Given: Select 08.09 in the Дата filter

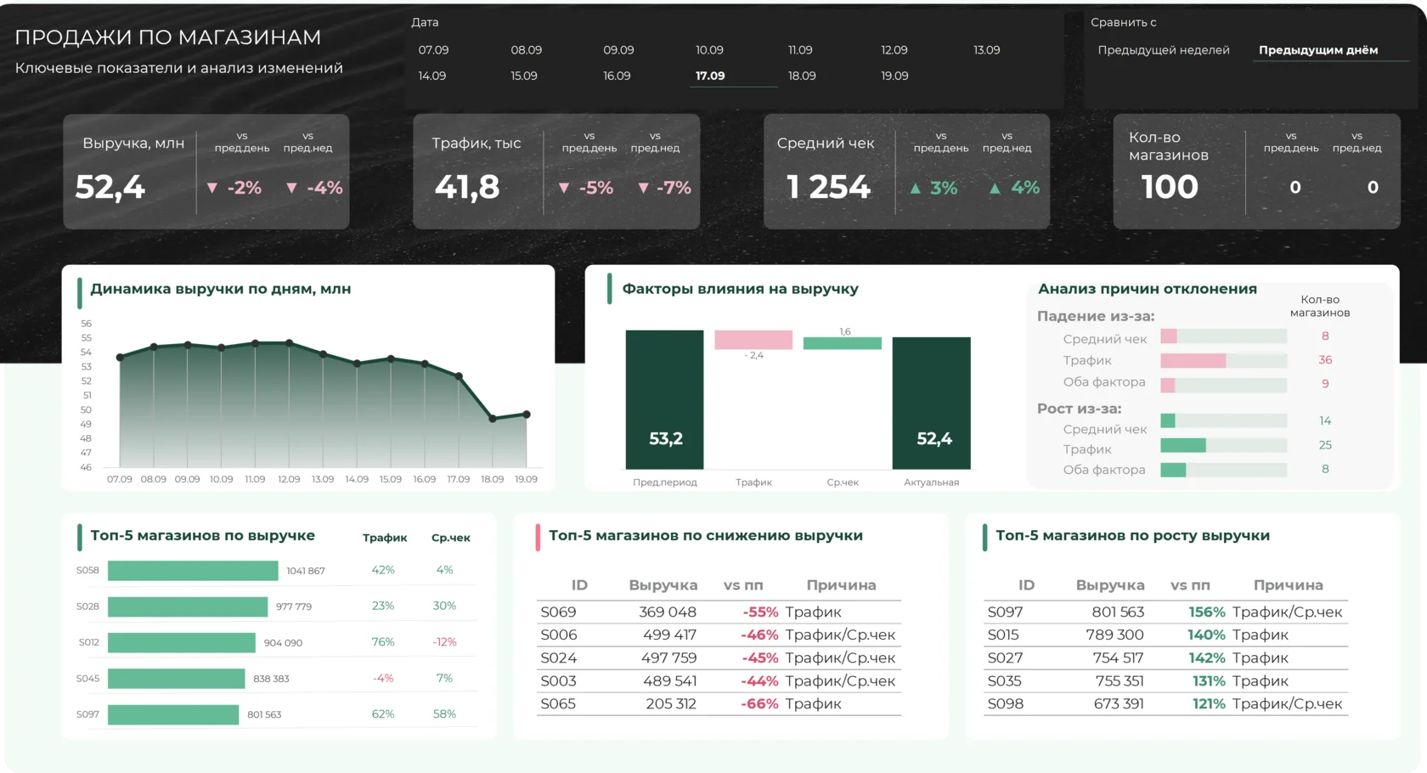Looking at the screenshot, I should (526, 50).
